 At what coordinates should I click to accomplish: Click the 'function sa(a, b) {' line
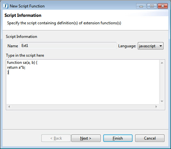(22, 63)
